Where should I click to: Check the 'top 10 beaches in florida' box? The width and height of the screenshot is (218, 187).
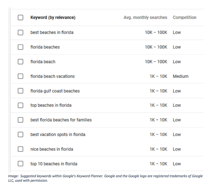point(20,164)
